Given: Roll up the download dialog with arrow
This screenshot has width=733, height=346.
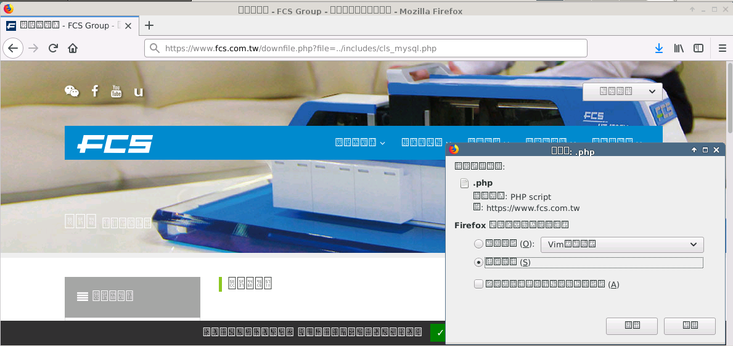Looking at the screenshot, I should 694,150.
